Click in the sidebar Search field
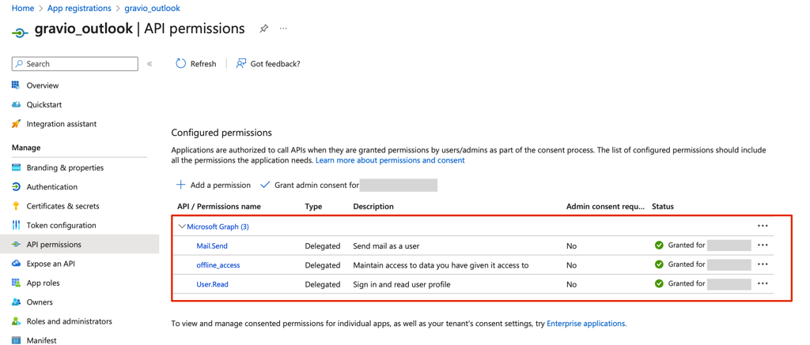Screen dimensions: 810x345 (x=75, y=64)
